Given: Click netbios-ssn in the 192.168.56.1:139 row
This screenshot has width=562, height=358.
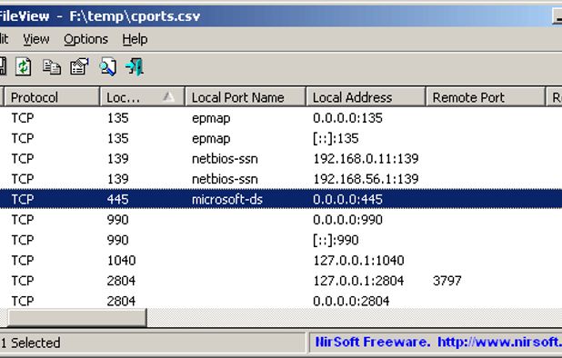Looking at the screenshot, I should 225,179.
